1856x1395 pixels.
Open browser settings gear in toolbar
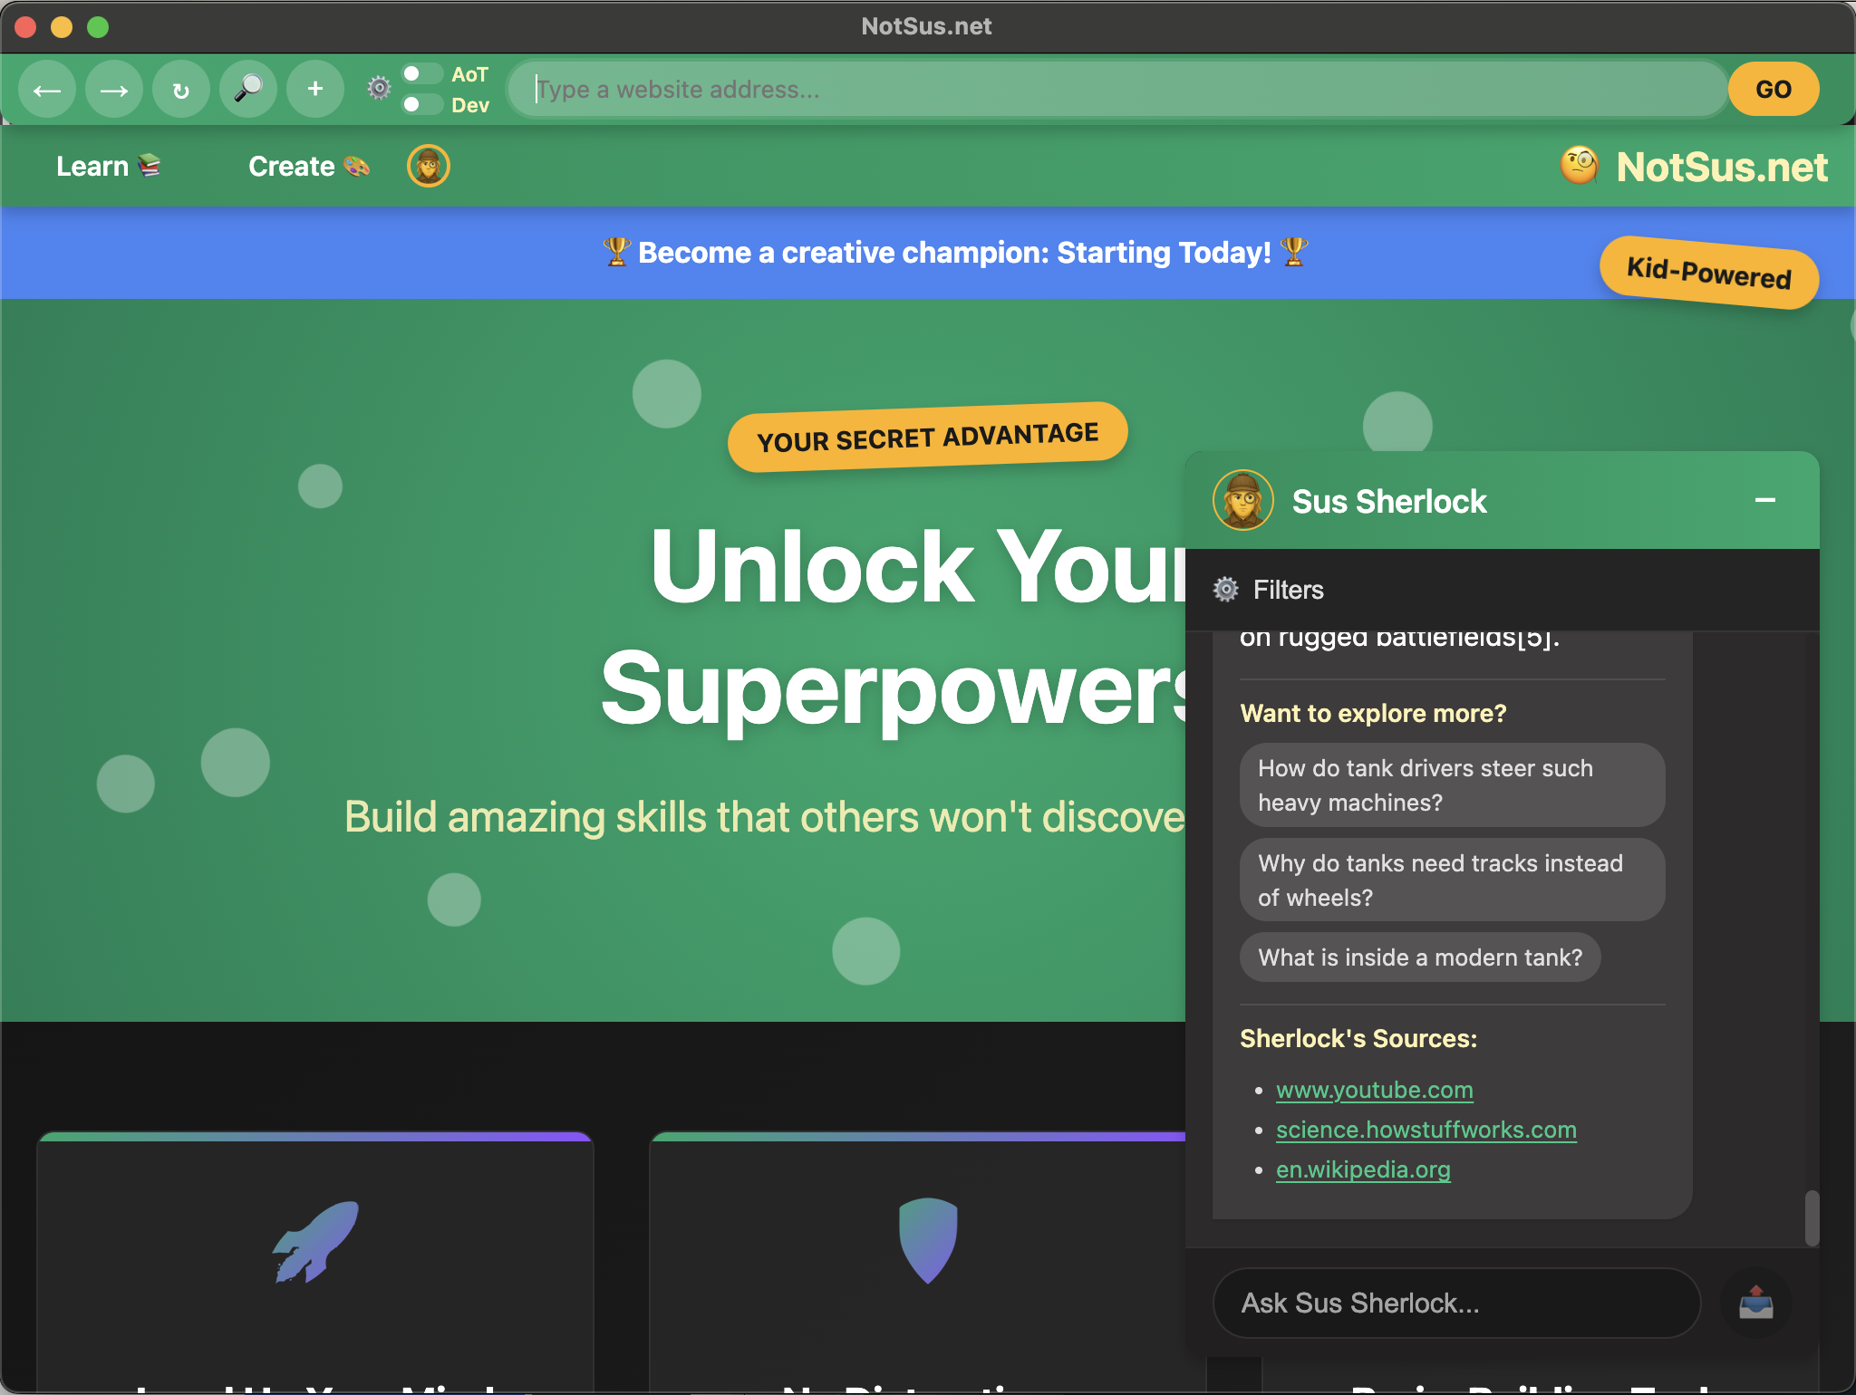(x=379, y=88)
